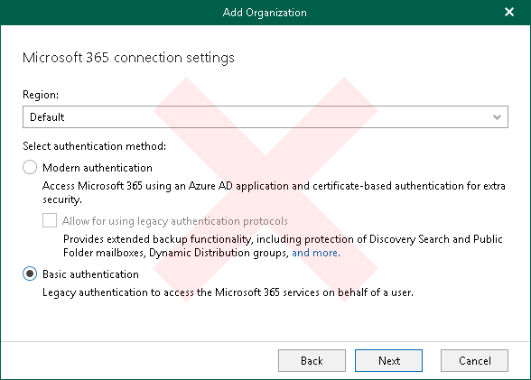This screenshot has height=380, width=531.
Task: Click the 'Microsoft 365 connection settings' heading
Action: [x=128, y=58]
